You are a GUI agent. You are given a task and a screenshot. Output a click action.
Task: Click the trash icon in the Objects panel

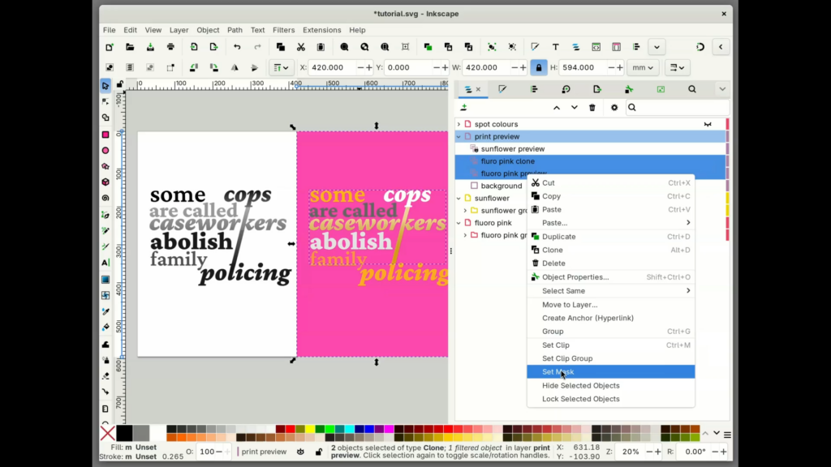(x=592, y=107)
